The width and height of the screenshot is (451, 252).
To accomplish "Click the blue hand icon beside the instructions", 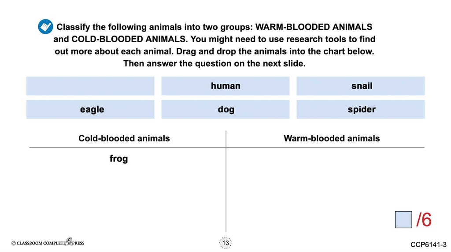I will 45,27.
